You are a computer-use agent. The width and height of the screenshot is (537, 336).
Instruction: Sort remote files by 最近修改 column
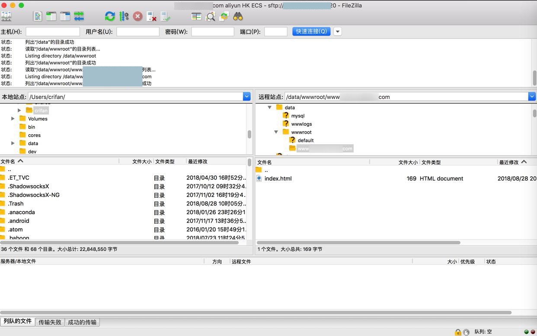517,162
